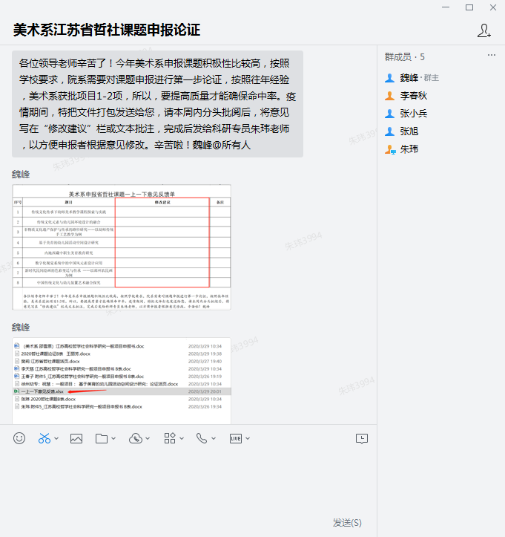The height and width of the screenshot is (537, 505).
Task: Open group members more options menu
Action: (x=491, y=56)
